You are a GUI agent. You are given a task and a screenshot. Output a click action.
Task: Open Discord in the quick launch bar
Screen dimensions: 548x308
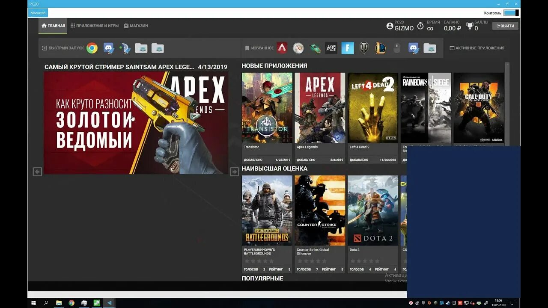109,48
